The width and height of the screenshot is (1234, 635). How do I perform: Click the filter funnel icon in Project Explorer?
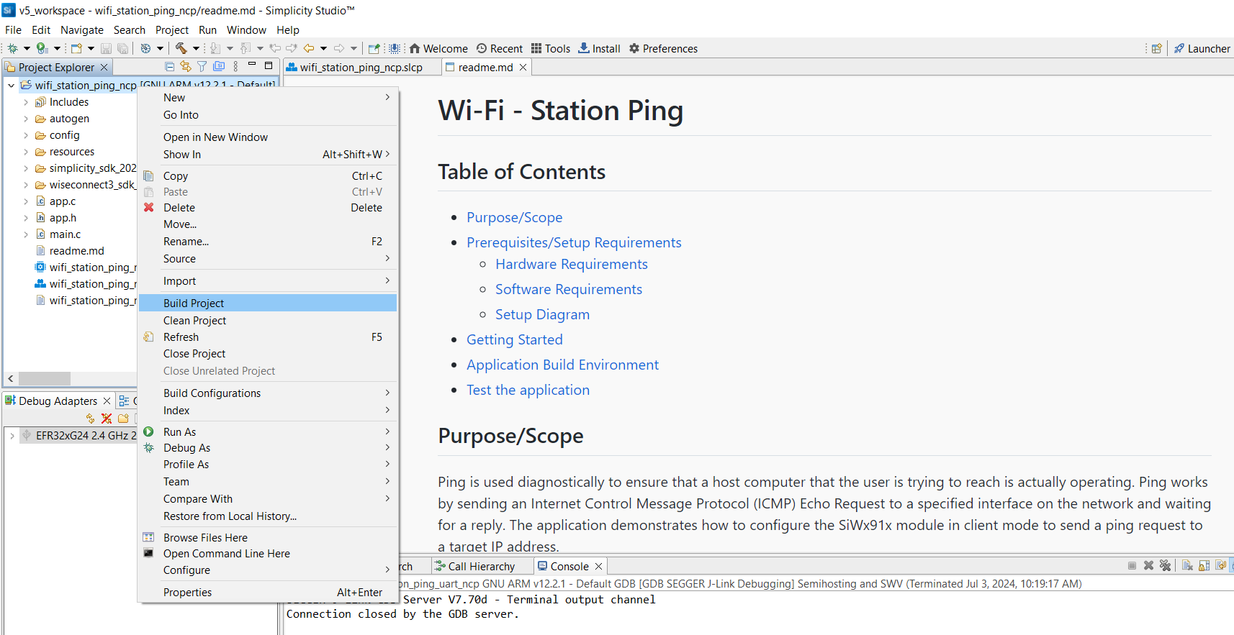click(202, 67)
